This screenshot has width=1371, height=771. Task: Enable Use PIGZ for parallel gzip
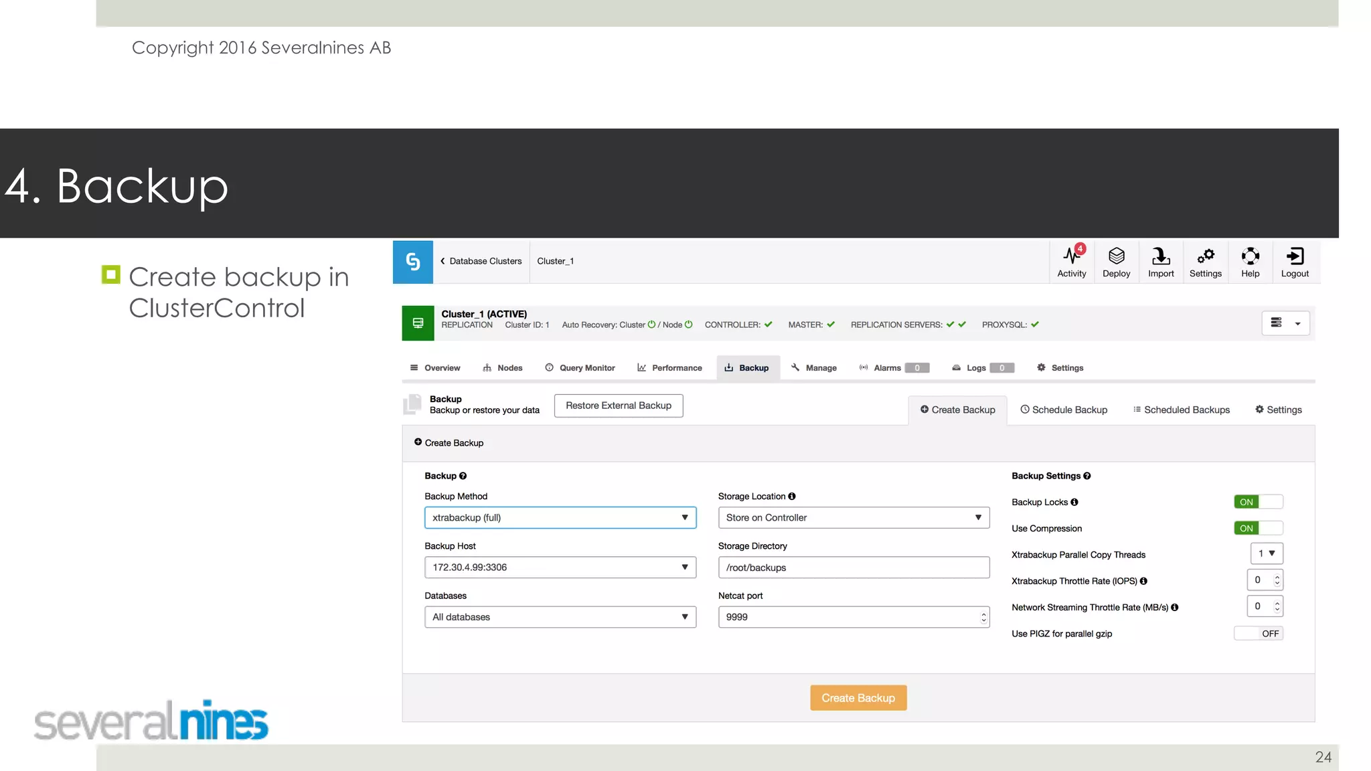coord(1258,633)
